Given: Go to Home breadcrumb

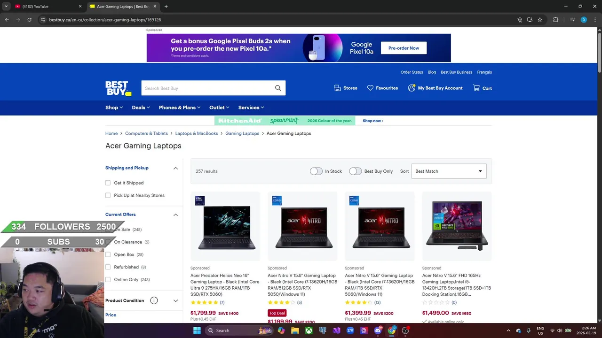Looking at the screenshot, I should (111, 133).
